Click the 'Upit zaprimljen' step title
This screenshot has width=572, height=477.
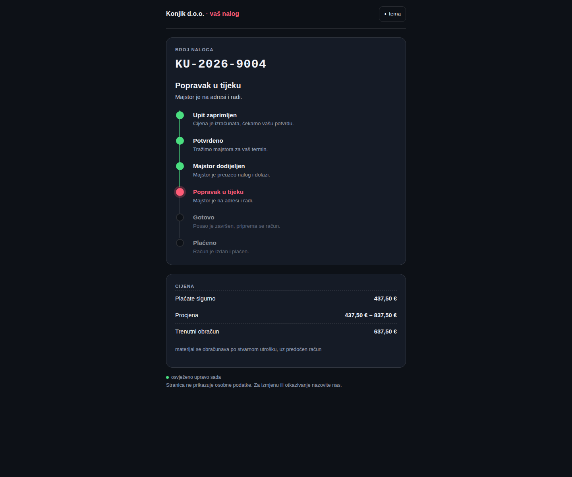pos(215,115)
